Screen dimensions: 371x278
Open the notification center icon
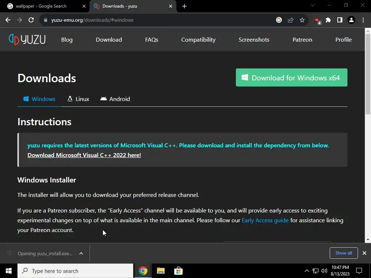(x=359, y=271)
